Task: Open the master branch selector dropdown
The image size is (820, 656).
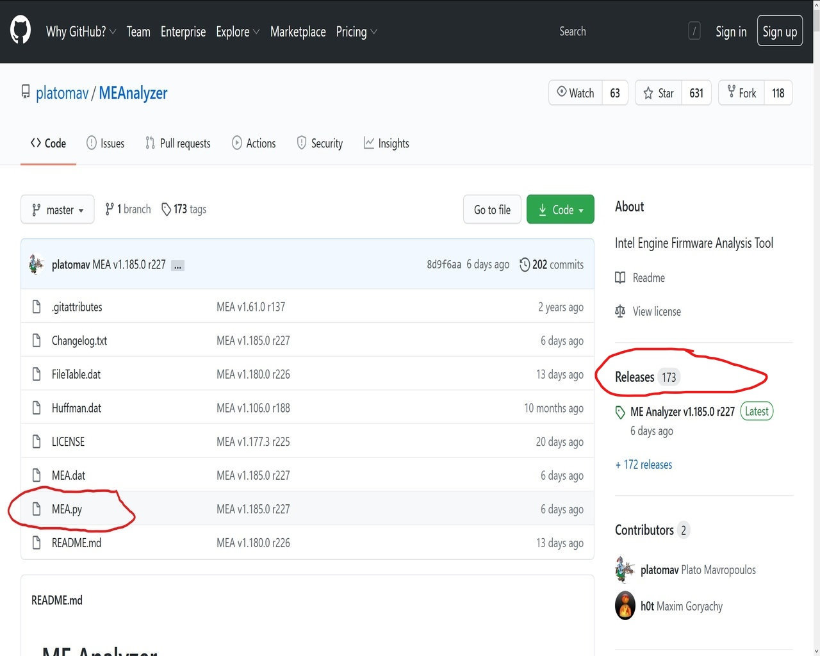Action: point(58,209)
